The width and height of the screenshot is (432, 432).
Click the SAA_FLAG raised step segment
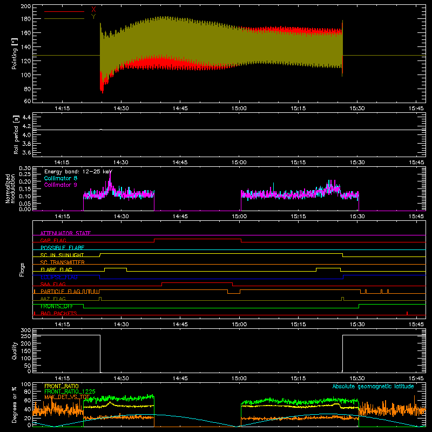tap(197, 282)
